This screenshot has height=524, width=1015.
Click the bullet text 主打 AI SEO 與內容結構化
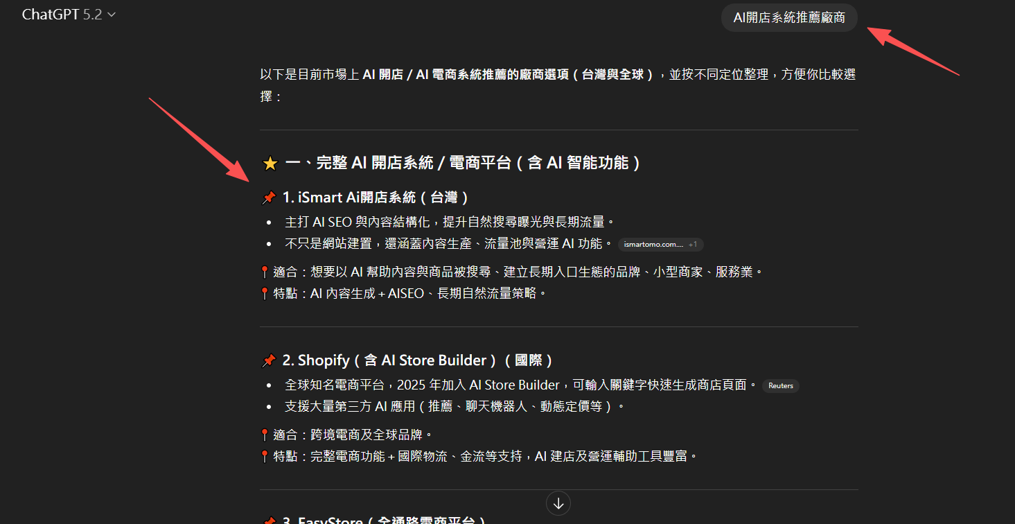(x=449, y=222)
